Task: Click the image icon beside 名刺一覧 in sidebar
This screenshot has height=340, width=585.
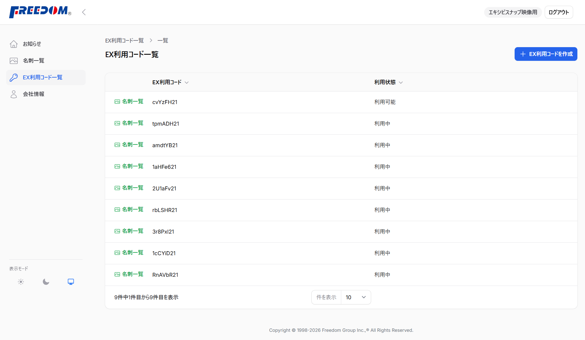Action: (x=14, y=61)
